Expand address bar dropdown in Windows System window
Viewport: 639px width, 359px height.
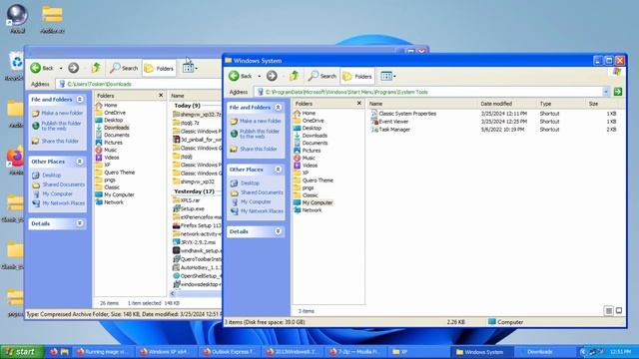click(606, 92)
